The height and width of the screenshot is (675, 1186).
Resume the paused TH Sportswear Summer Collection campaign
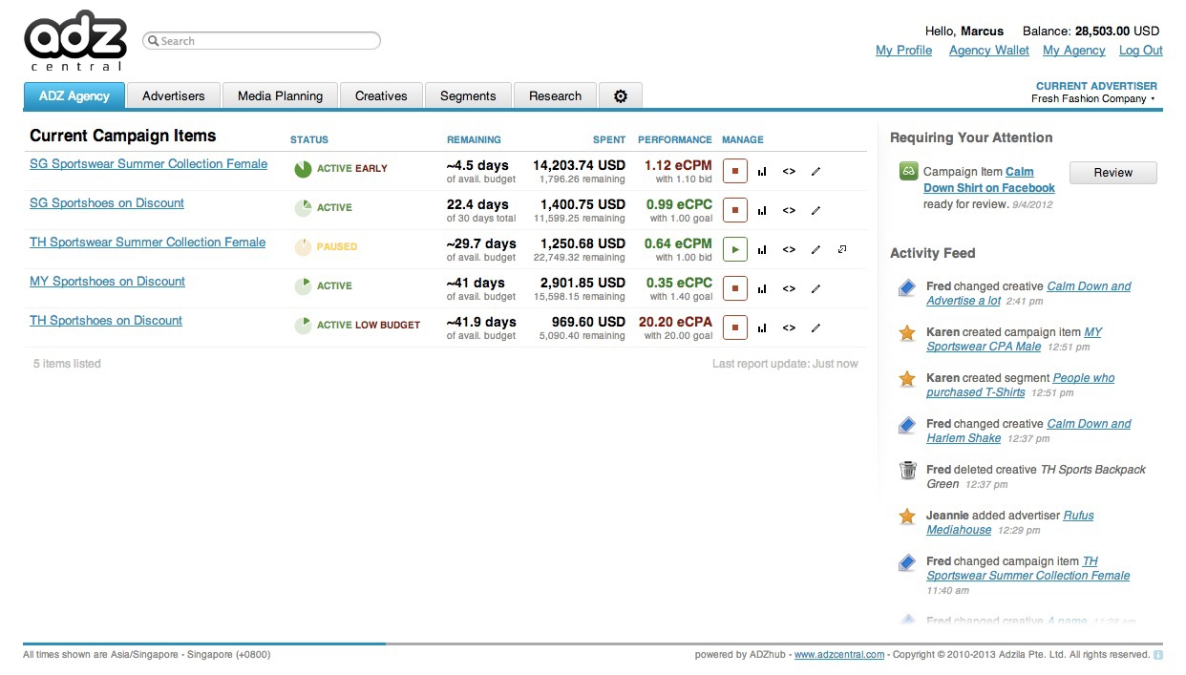[x=734, y=250]
